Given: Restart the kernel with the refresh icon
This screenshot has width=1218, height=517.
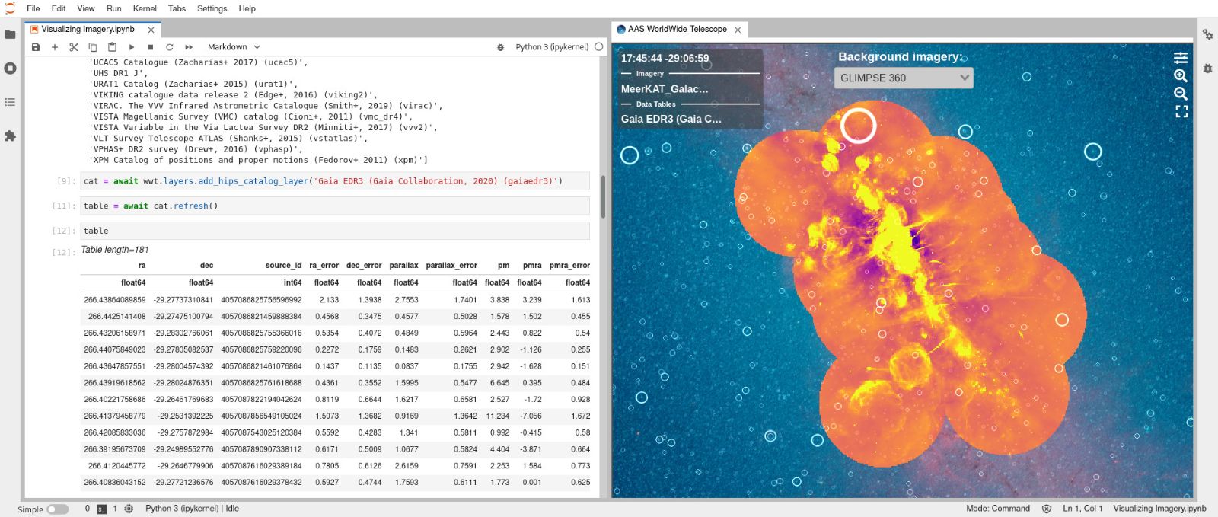Looking at the screenshot, I should click(x=170, y=47).
